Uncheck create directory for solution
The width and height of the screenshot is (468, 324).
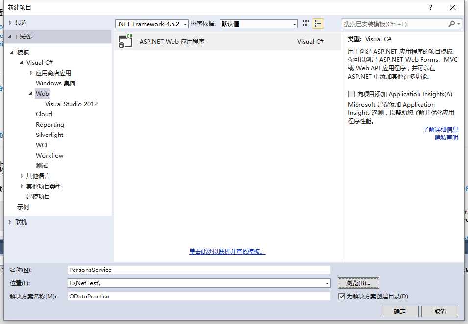coord(341,297)
